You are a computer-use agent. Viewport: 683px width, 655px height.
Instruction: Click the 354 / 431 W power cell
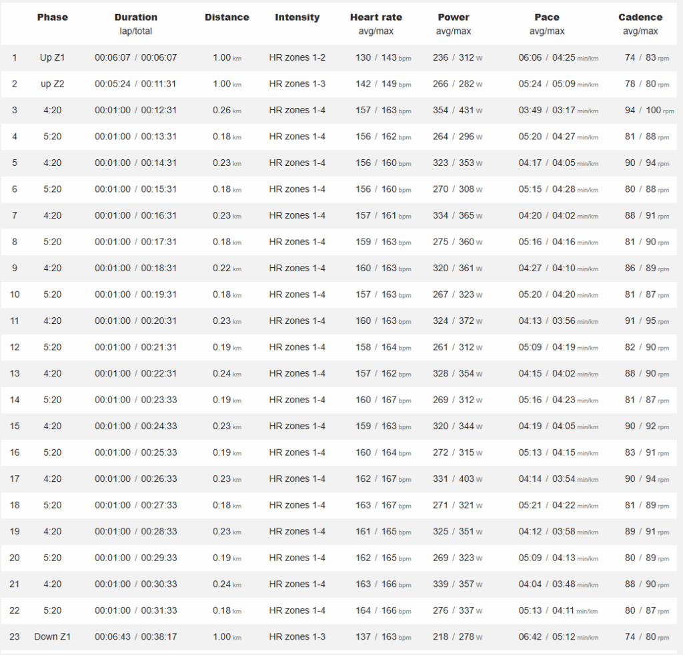(458, 110)
